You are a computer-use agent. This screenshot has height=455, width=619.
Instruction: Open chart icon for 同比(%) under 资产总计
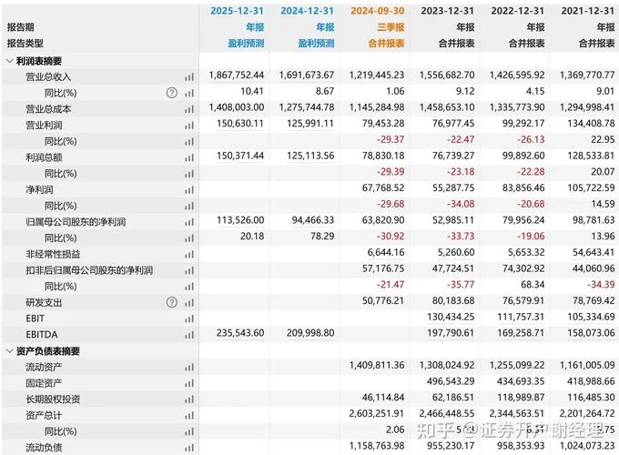tap(189, 431)
